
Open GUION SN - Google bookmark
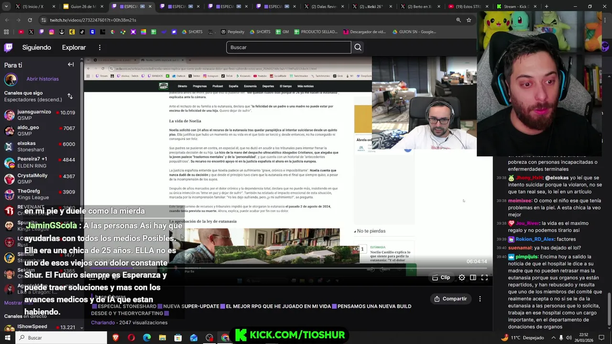(414, 32)
